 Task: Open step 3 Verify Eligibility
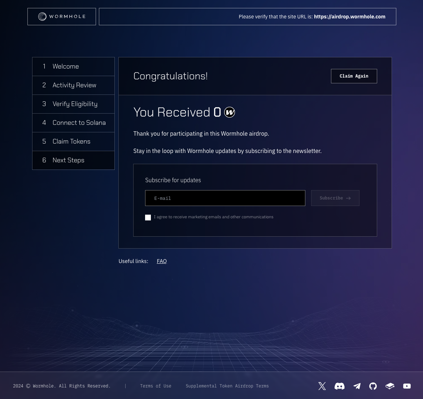pyautogui.click(x=73, y=104)
